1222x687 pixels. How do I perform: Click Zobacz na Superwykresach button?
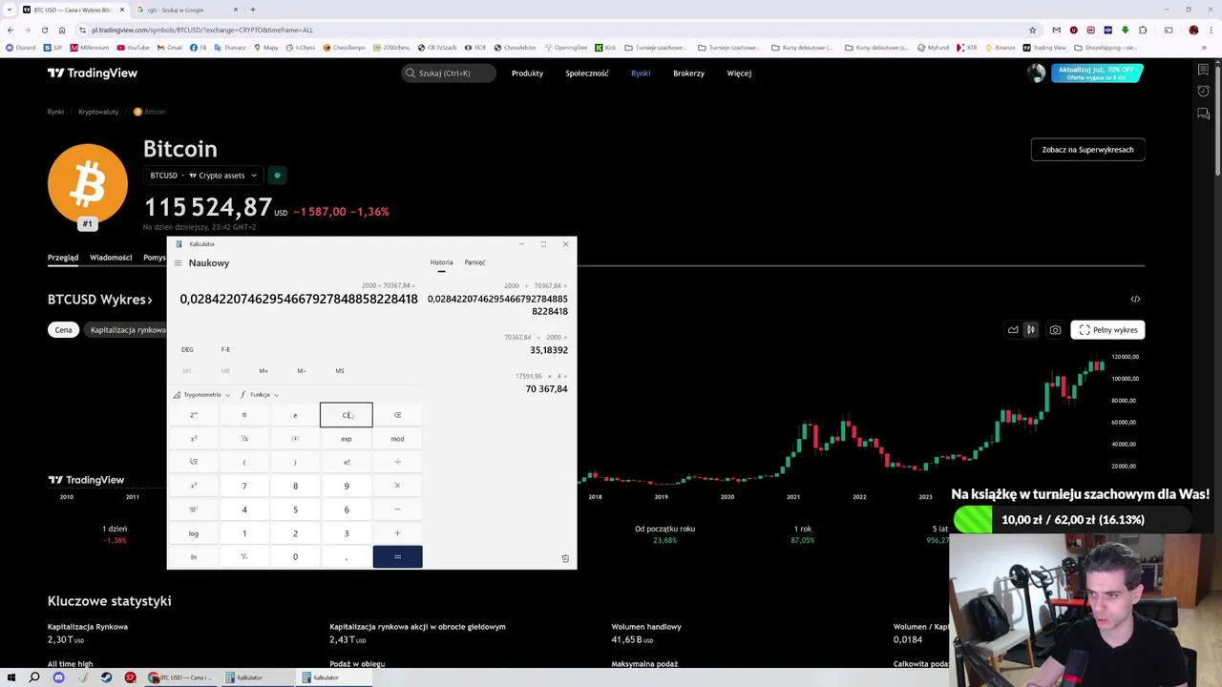[1087, 150]
